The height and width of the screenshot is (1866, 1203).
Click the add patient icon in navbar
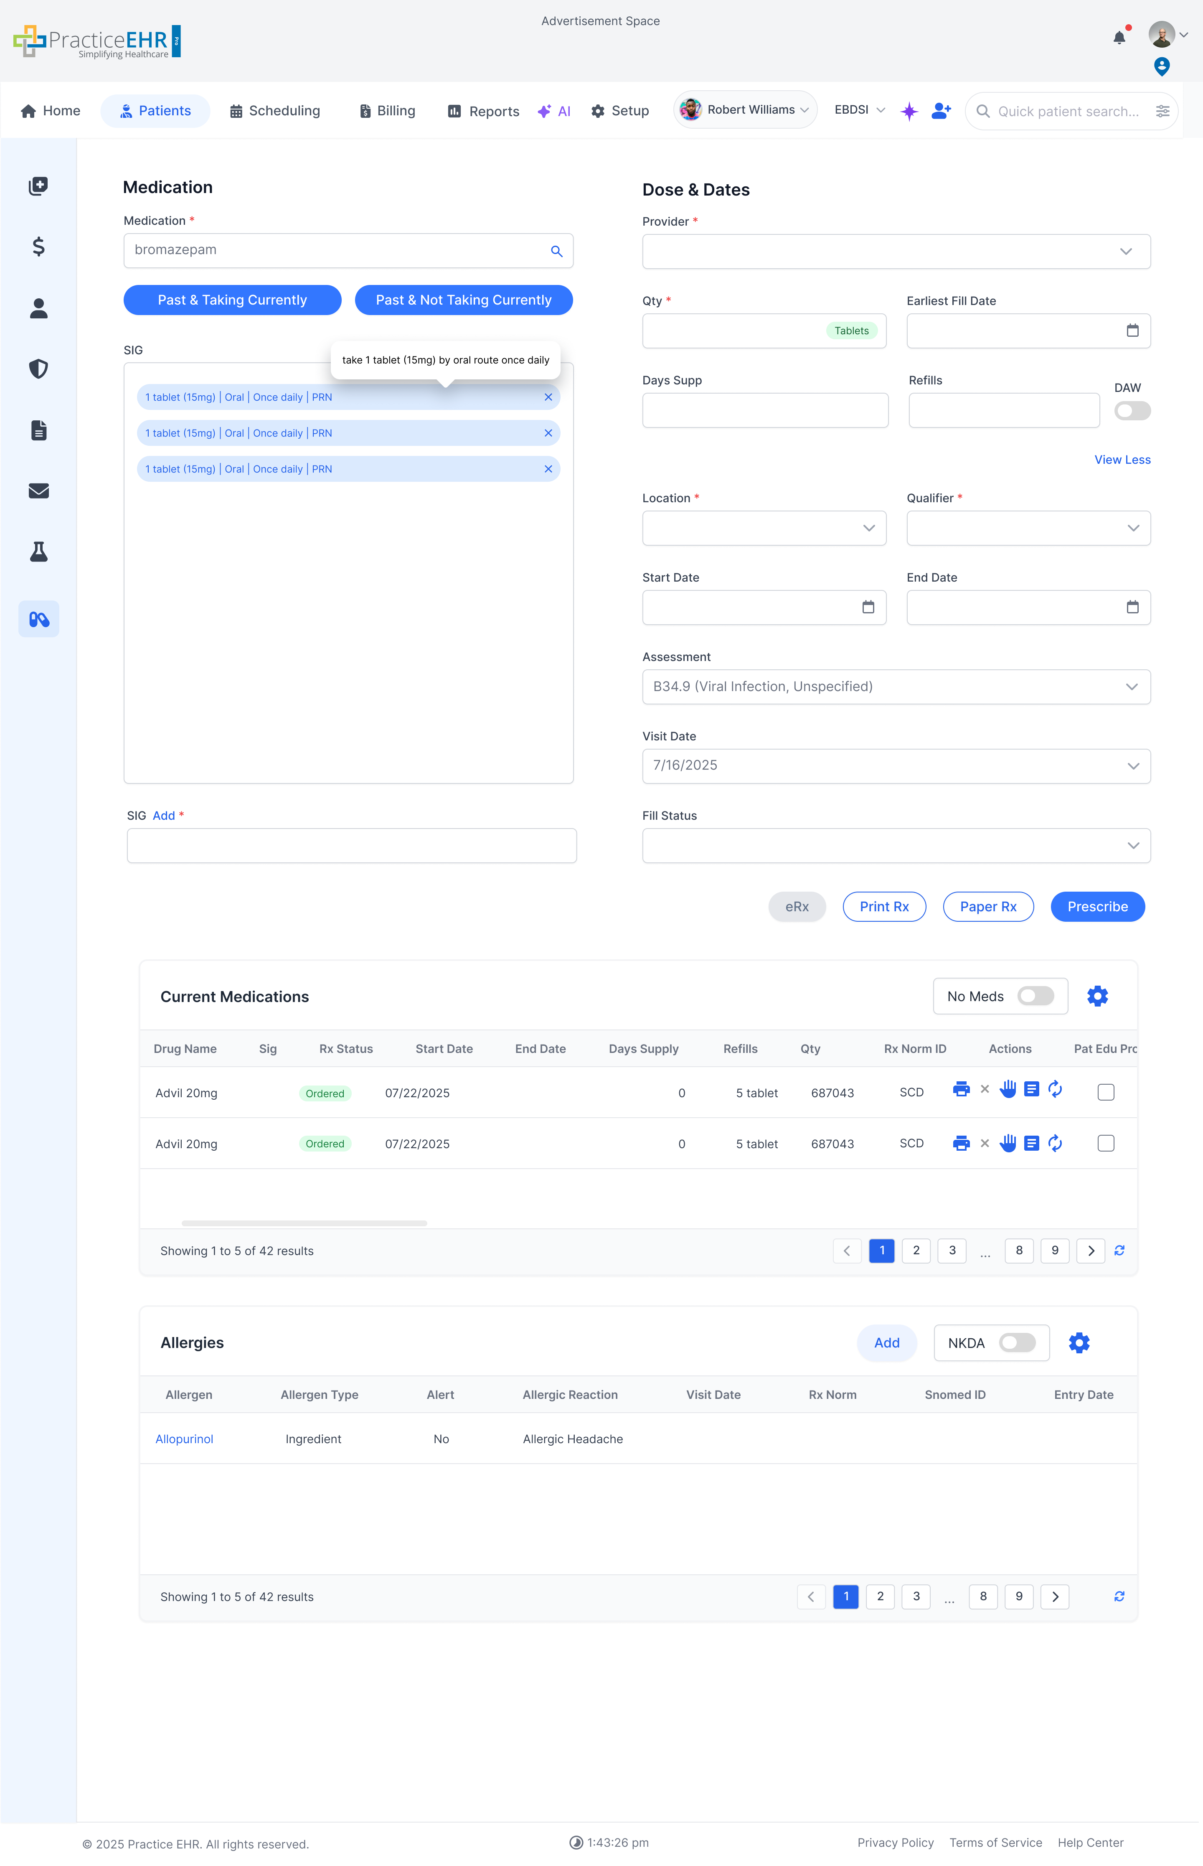point(941,111)
